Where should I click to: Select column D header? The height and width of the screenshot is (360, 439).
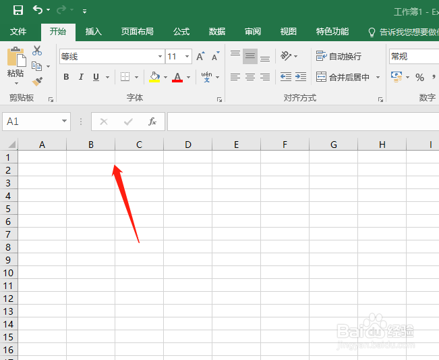pyautogui.click(x=188, y=145)
